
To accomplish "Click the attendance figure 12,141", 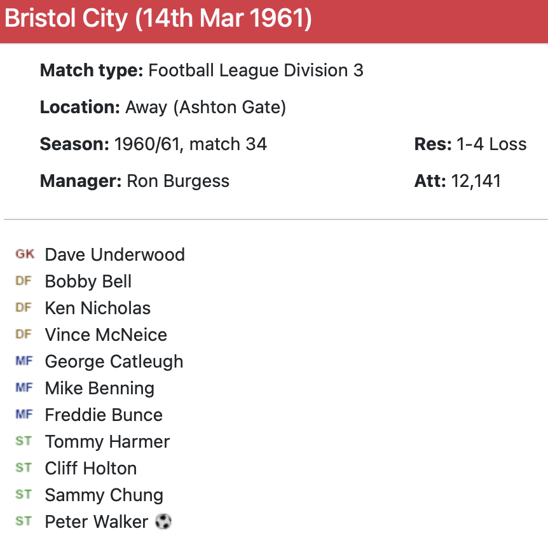I will (x=476, y=181).
